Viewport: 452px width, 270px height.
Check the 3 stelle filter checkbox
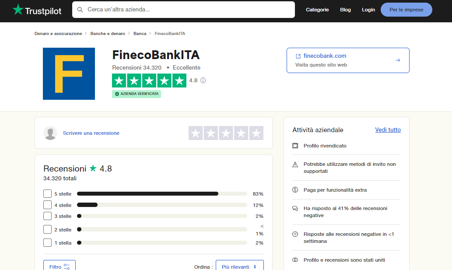pos(48,216)
